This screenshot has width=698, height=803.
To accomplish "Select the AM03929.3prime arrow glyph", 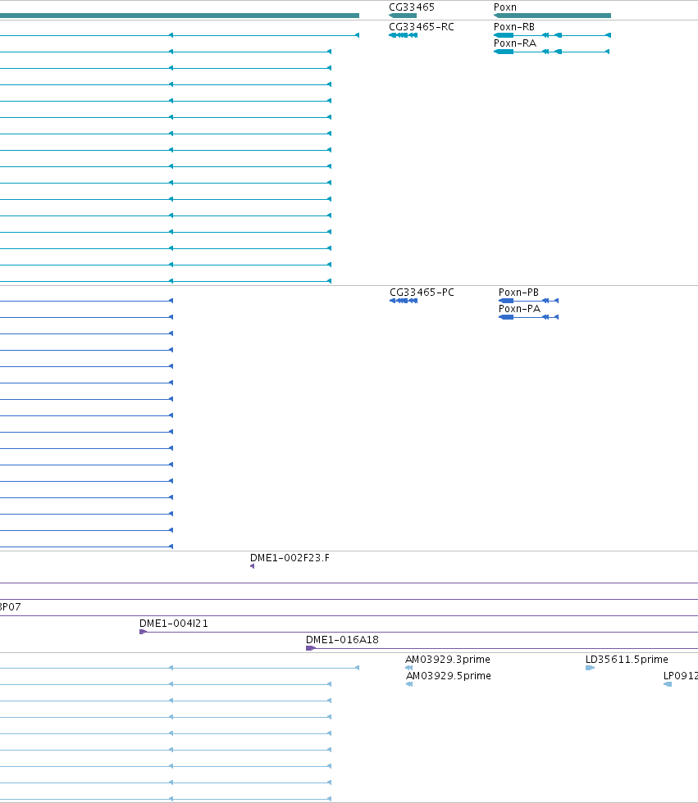I will click(x=408, y=668).
